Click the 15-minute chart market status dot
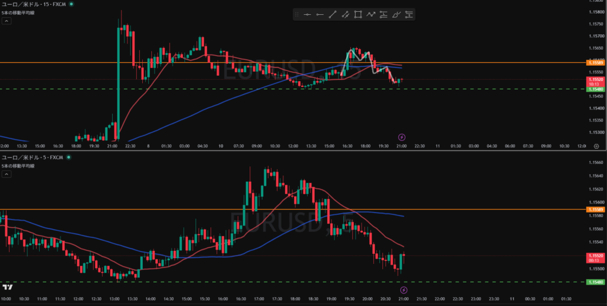Image resolution: width=607 pixels, height=306 pixels. 72,4
